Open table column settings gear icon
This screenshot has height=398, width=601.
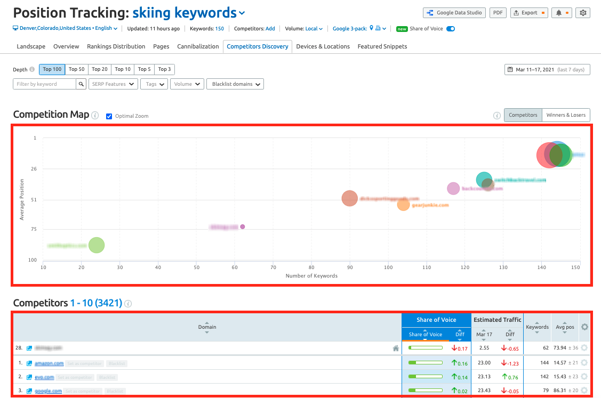pos(584,327)
